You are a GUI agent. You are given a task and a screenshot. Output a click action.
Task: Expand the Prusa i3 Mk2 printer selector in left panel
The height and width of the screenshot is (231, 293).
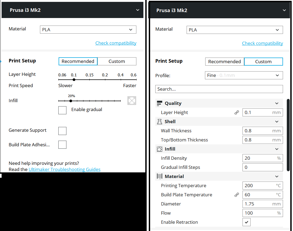72,10
